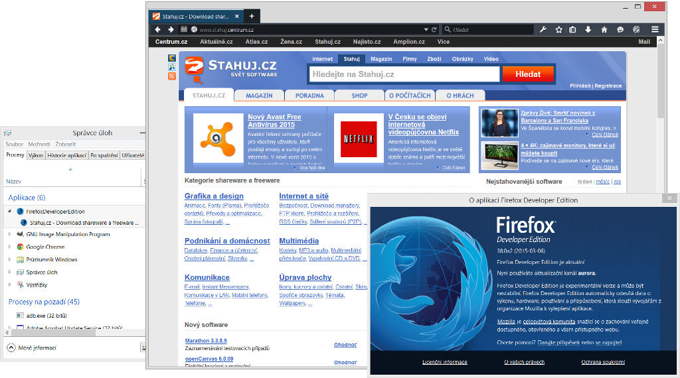Switch to Historie aplikací tab
The width and height of the screenshot is (680, 378).
[x=67, y=155]
